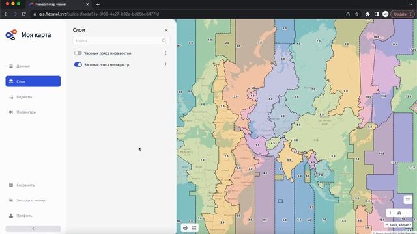Image resolution: width=417 pixels, height=234 pixels.
Task: Click the map print icon
Action: (185, 227)
